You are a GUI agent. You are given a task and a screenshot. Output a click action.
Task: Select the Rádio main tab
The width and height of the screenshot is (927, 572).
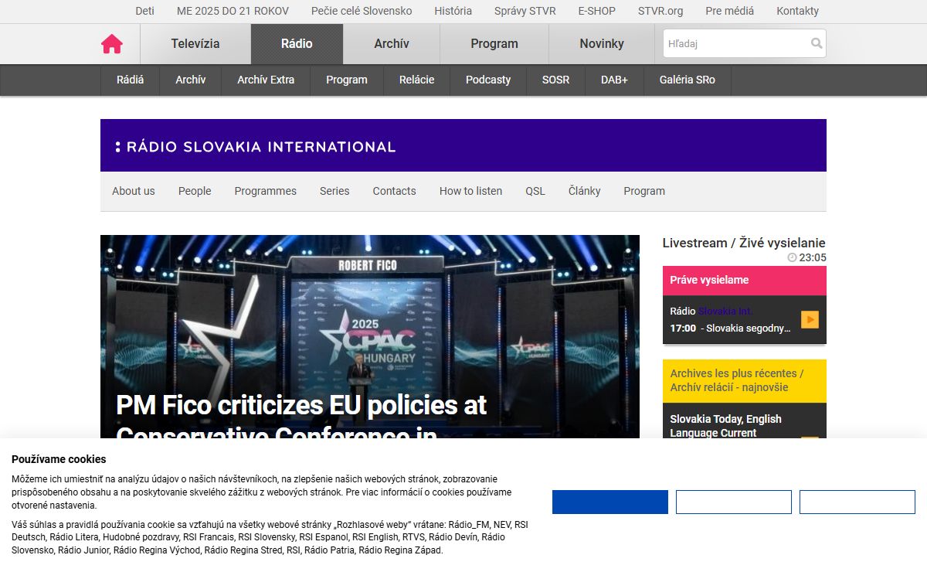pyautogui.click(x=297, y=44)
